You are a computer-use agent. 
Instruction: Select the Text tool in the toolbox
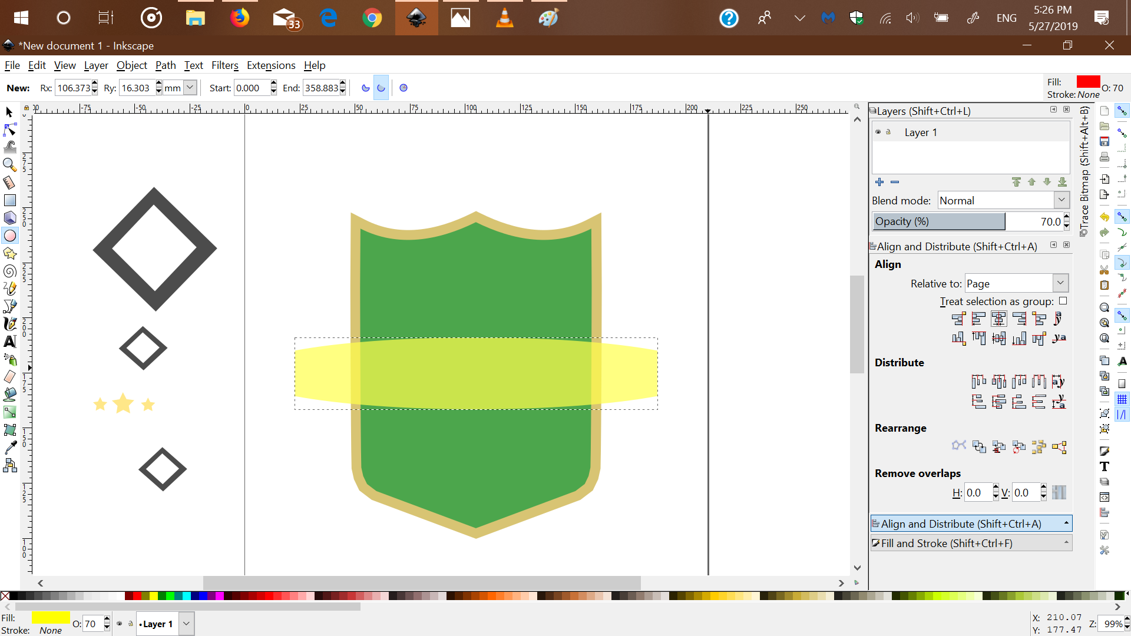click(10, 342)
